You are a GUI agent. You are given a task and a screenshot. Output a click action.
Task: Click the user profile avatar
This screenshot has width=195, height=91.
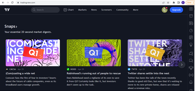[x=165, y=10]
